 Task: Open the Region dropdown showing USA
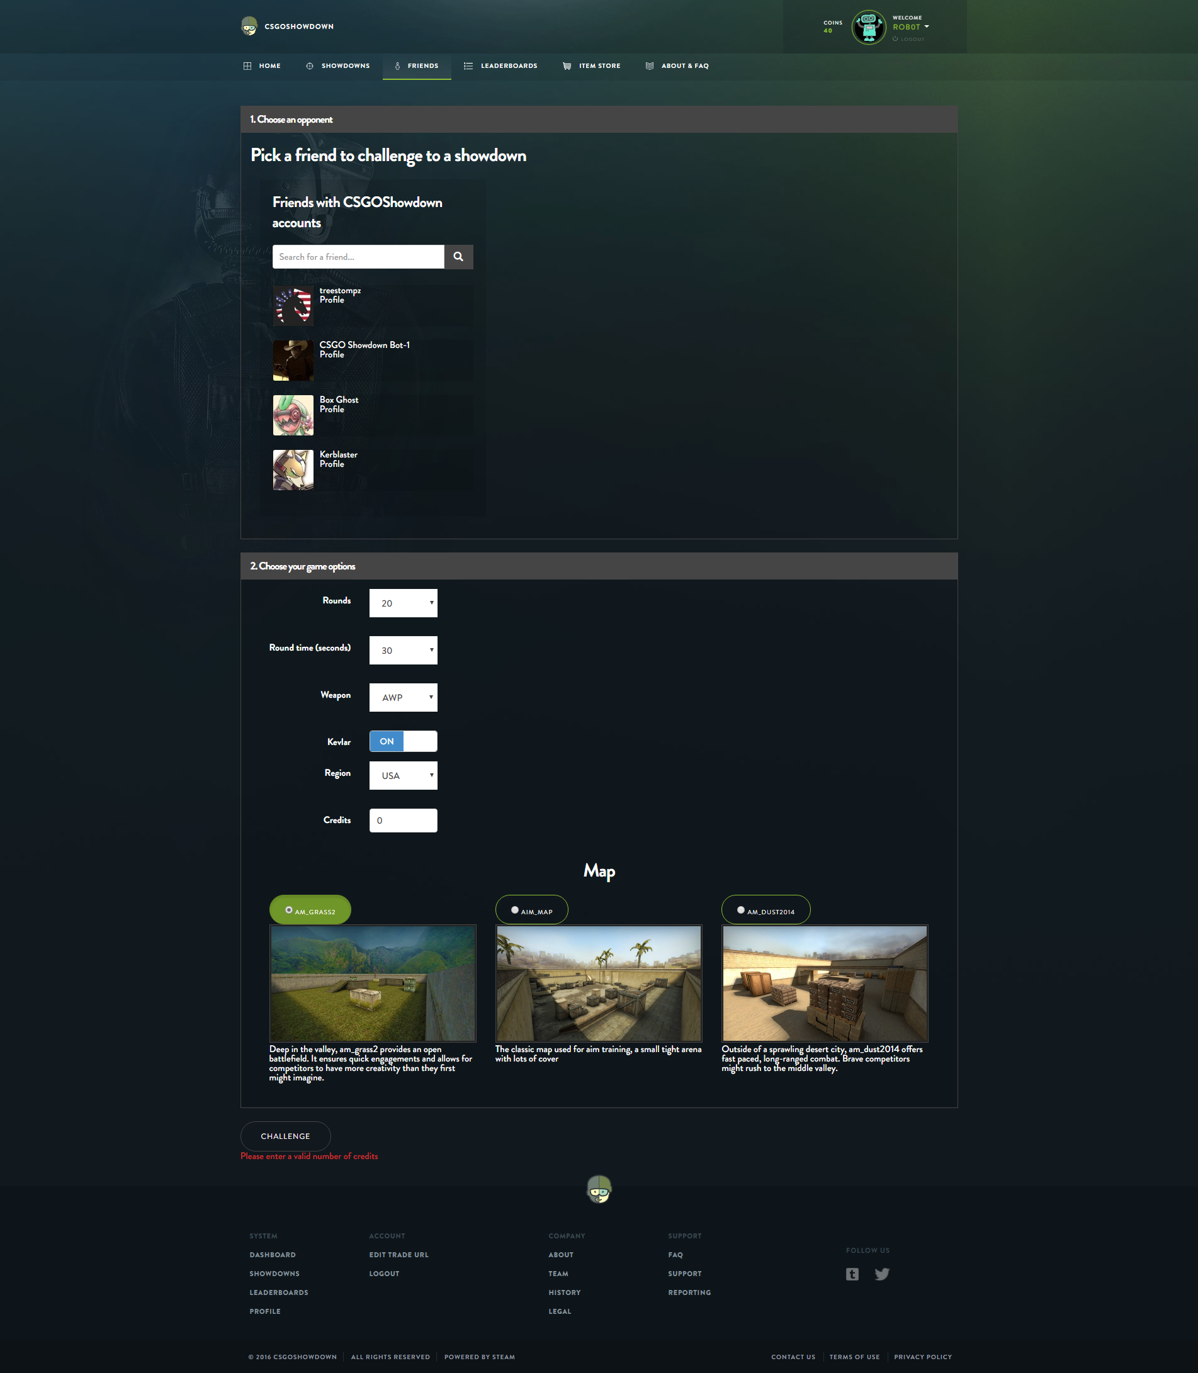click(403, 776)
